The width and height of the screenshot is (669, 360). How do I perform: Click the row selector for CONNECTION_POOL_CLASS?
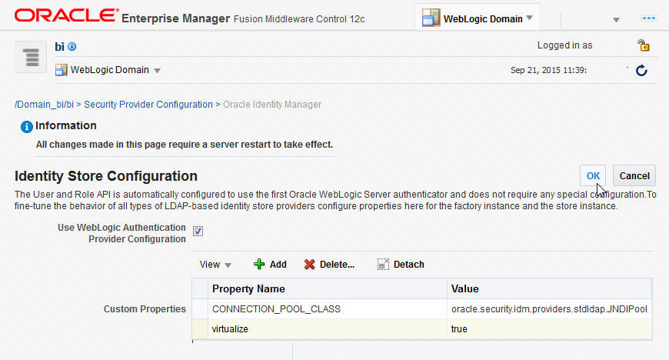(200, 308)
